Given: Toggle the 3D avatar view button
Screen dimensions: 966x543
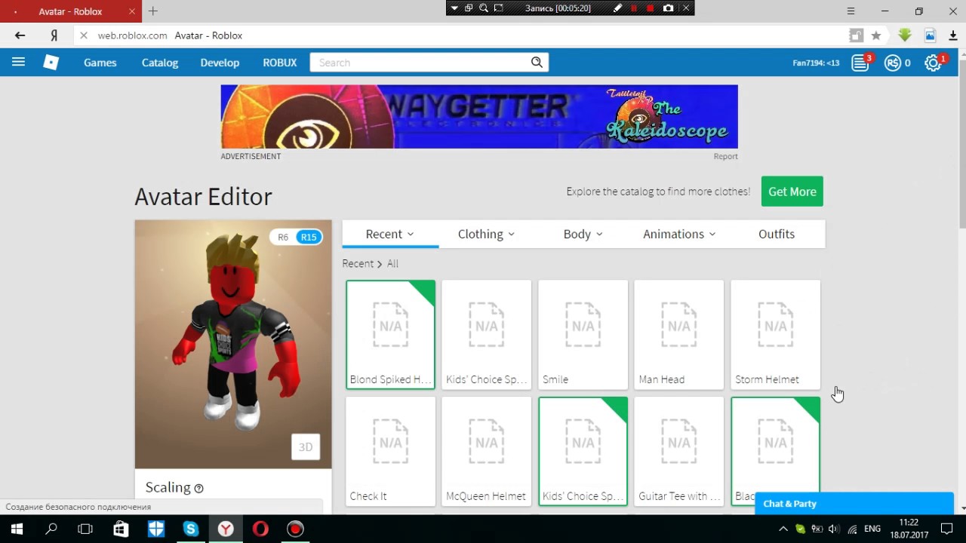Looking at the screenshot, I should pyautogui.click(x=306, y=447).
